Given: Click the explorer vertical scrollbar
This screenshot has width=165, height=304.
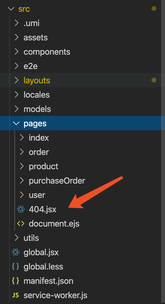Looking at the screenshot, I should click(x=163, y=152).
